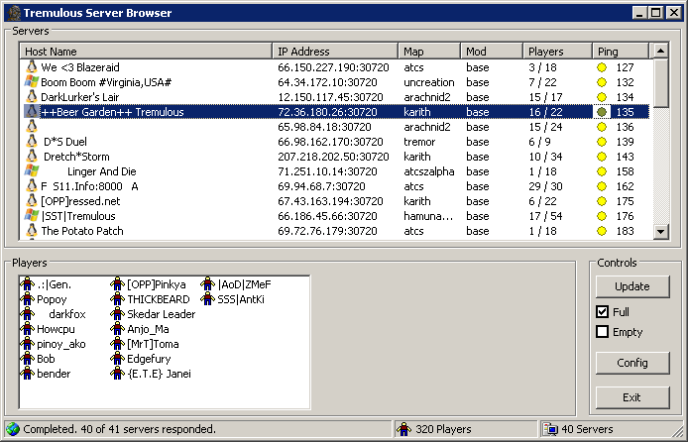Click player name SSS|AntKi
Viewport: 688px width, 442px height.
click(x=241, y=299)
